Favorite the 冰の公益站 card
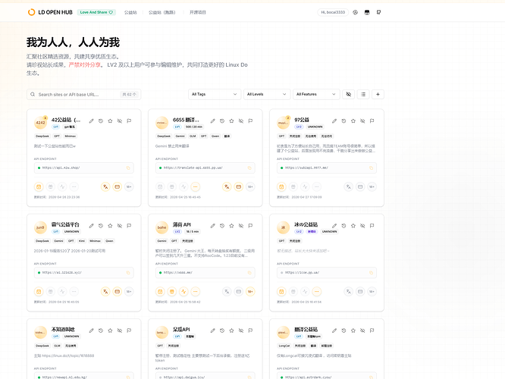Viewport: 505px width, 379px height. click(x=353, y=226)
